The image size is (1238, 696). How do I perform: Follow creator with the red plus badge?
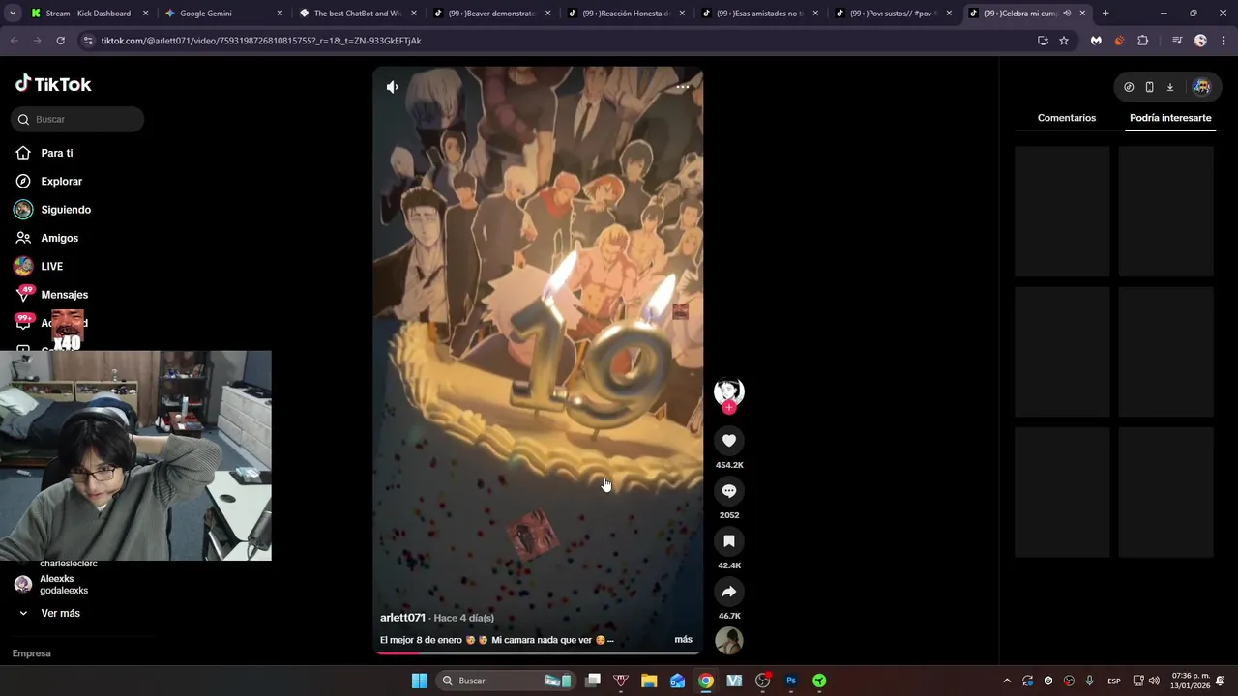click(729, 408)
